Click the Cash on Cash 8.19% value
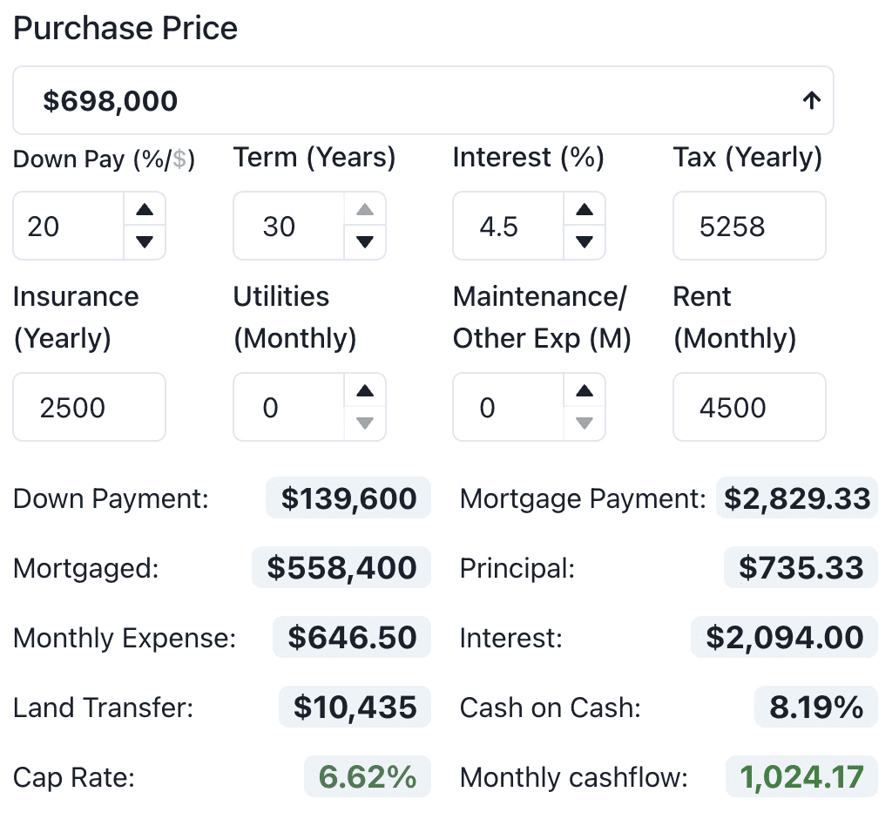 pos(816,708)
